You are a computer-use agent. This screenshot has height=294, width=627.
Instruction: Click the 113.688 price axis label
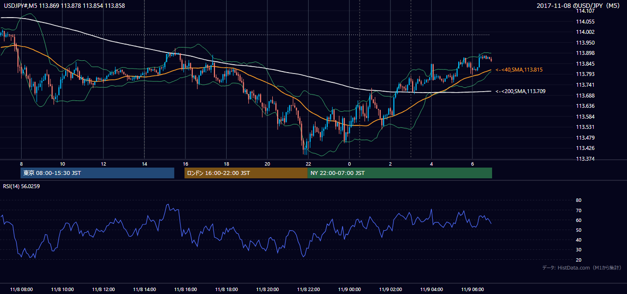click(585, 95)
